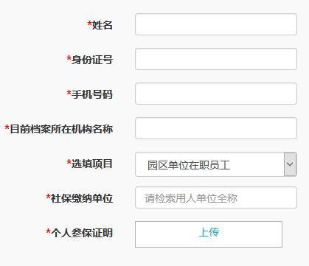The height and width of the screenshot is (266, 309).
Task: Click the 手机号码 field label
Action: pyautogui.click(x=92, y=94)
